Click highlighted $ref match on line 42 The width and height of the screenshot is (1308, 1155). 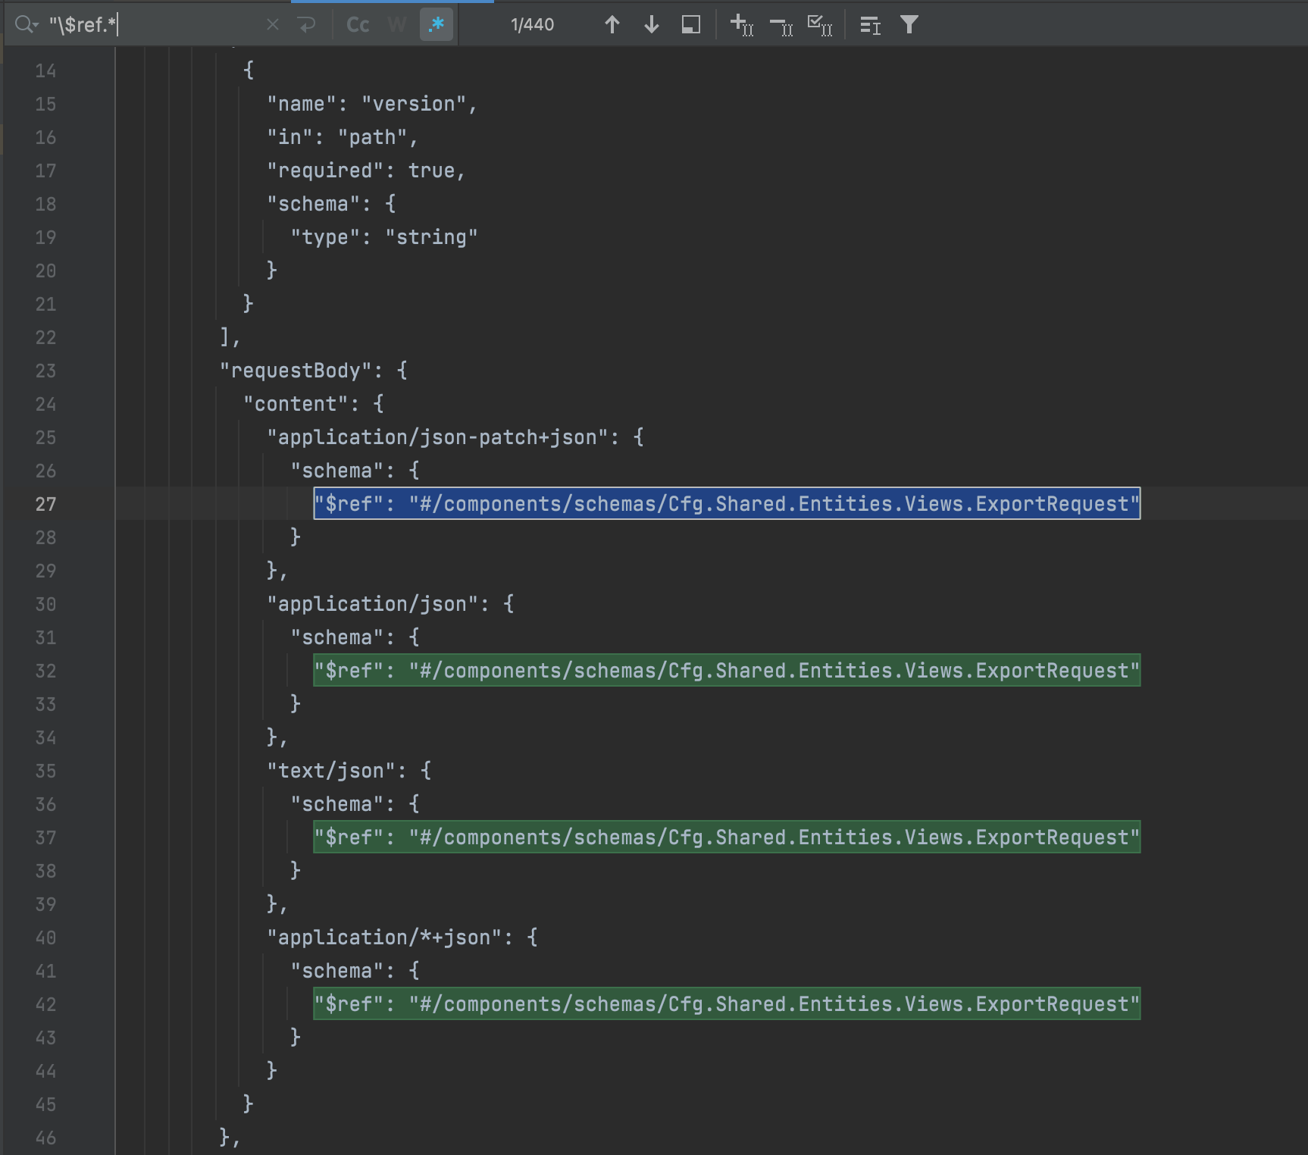point(727,1004)
